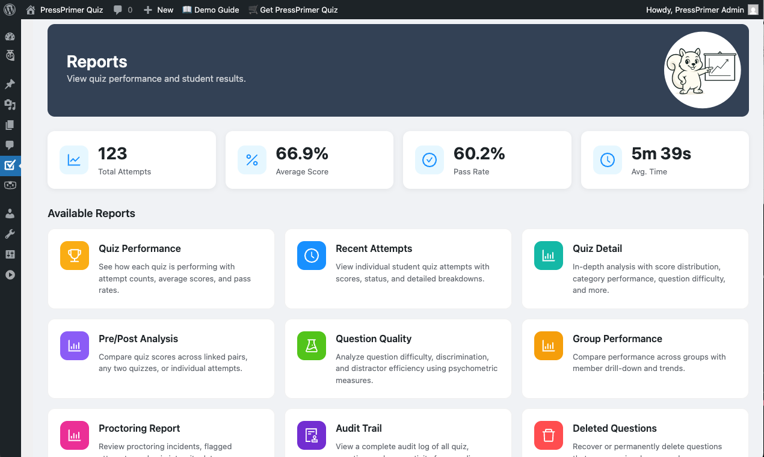The width and height of the screenshot is (764, 457).
Task: Open Dashboard from the sidebar gauge icon
Action: (x=10, y=36)
